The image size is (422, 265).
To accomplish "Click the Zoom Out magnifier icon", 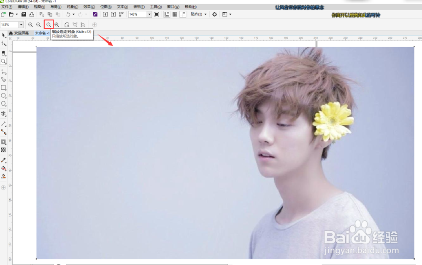I will pos(38,25).
